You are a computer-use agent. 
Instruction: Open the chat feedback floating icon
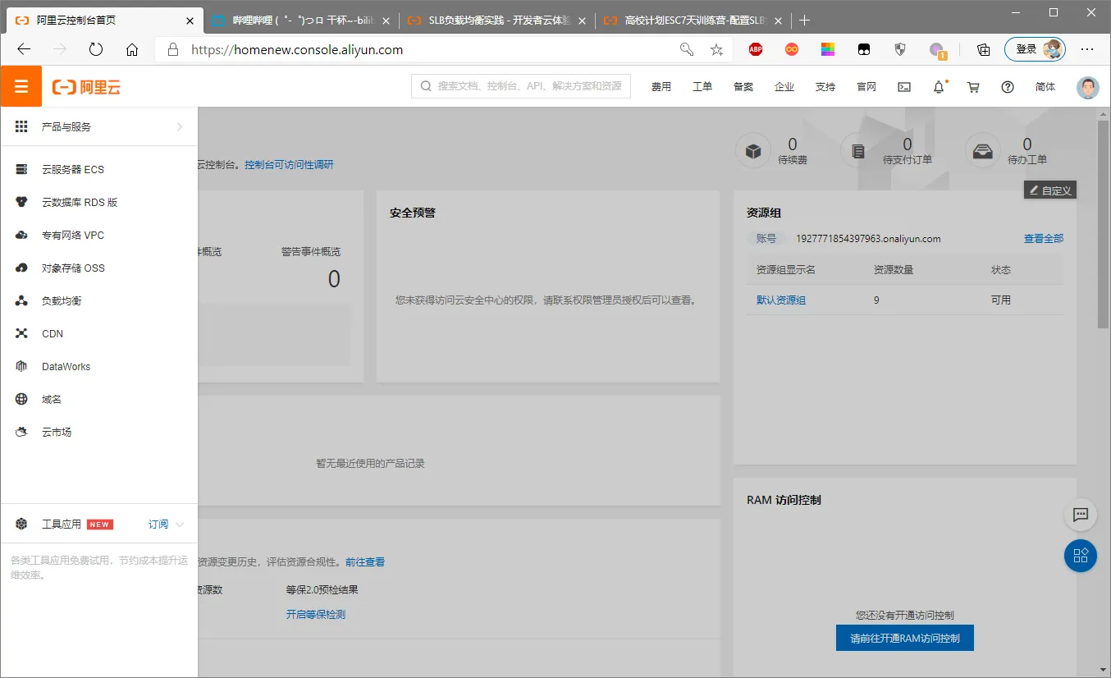[x=1081, y=515]
